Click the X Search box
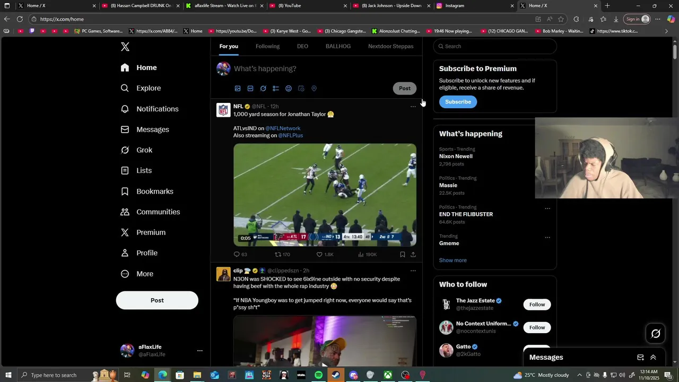Image resolution: width=679 pixels, height=382 pixels. click(x=495, y=46)
